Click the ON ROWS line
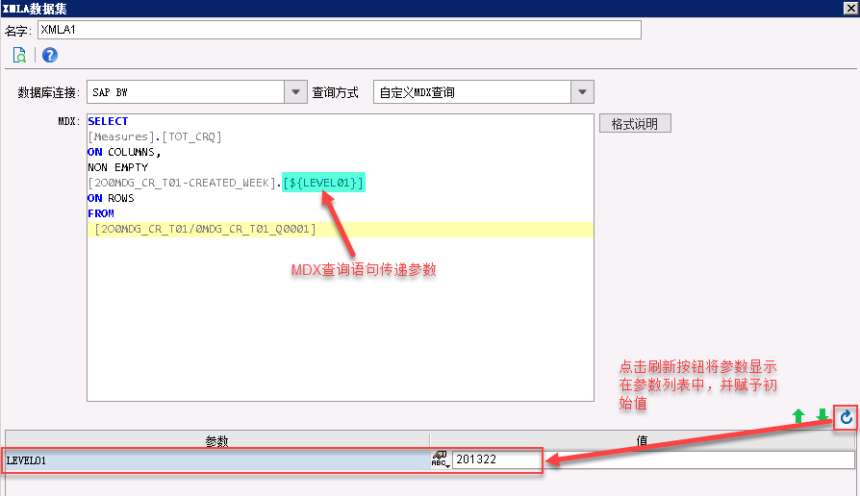 pyautogui.click(x=111, y=198)
